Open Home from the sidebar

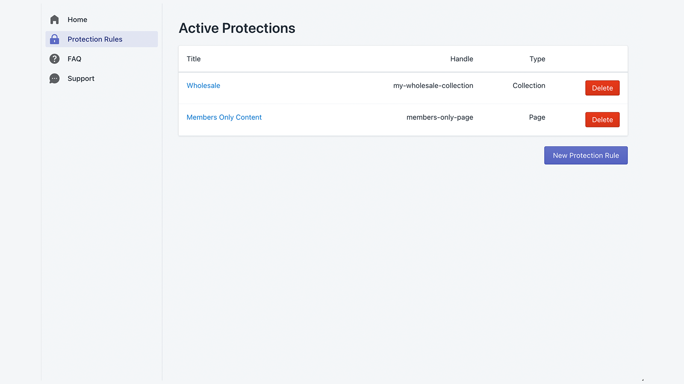point(77,19)
